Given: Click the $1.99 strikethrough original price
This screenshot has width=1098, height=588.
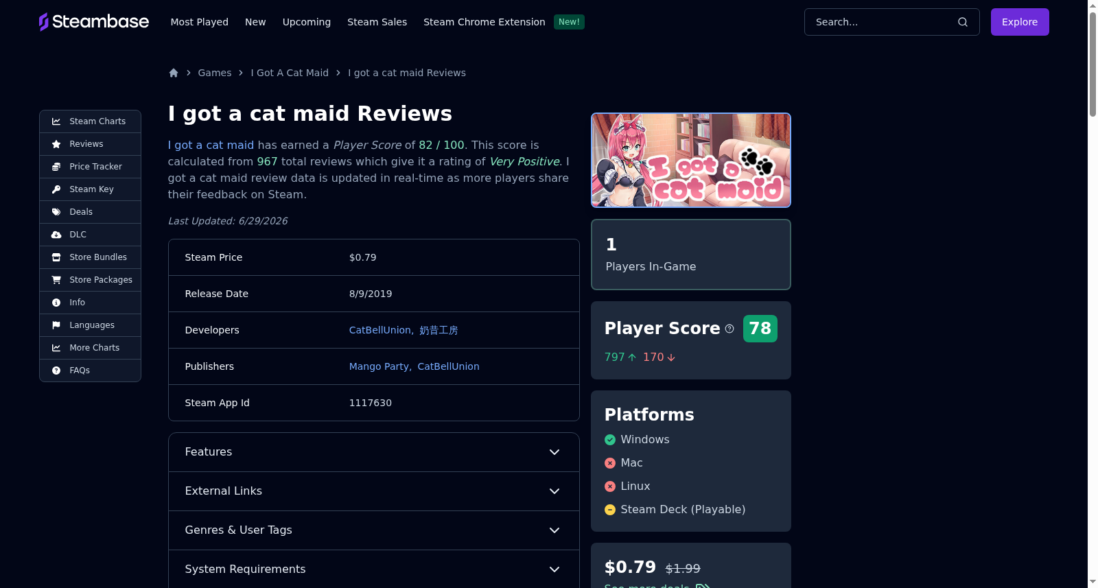Looking at the screenshot, I should pyautogui.click(x=683, y=569).
